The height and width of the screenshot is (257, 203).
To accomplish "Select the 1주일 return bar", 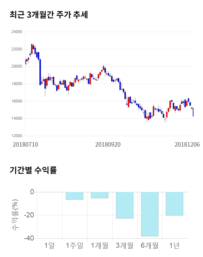I will (74, 196).
